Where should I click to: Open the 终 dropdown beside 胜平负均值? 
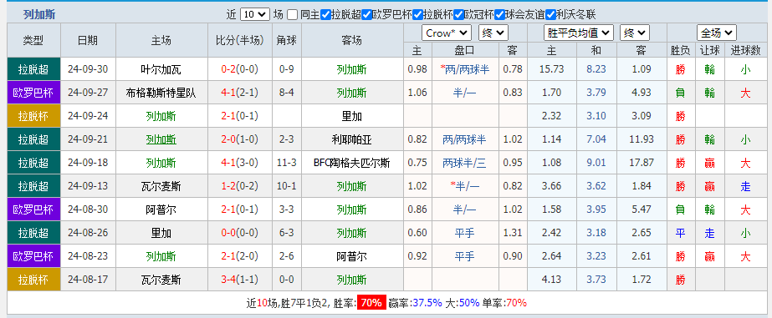point(635,33)
